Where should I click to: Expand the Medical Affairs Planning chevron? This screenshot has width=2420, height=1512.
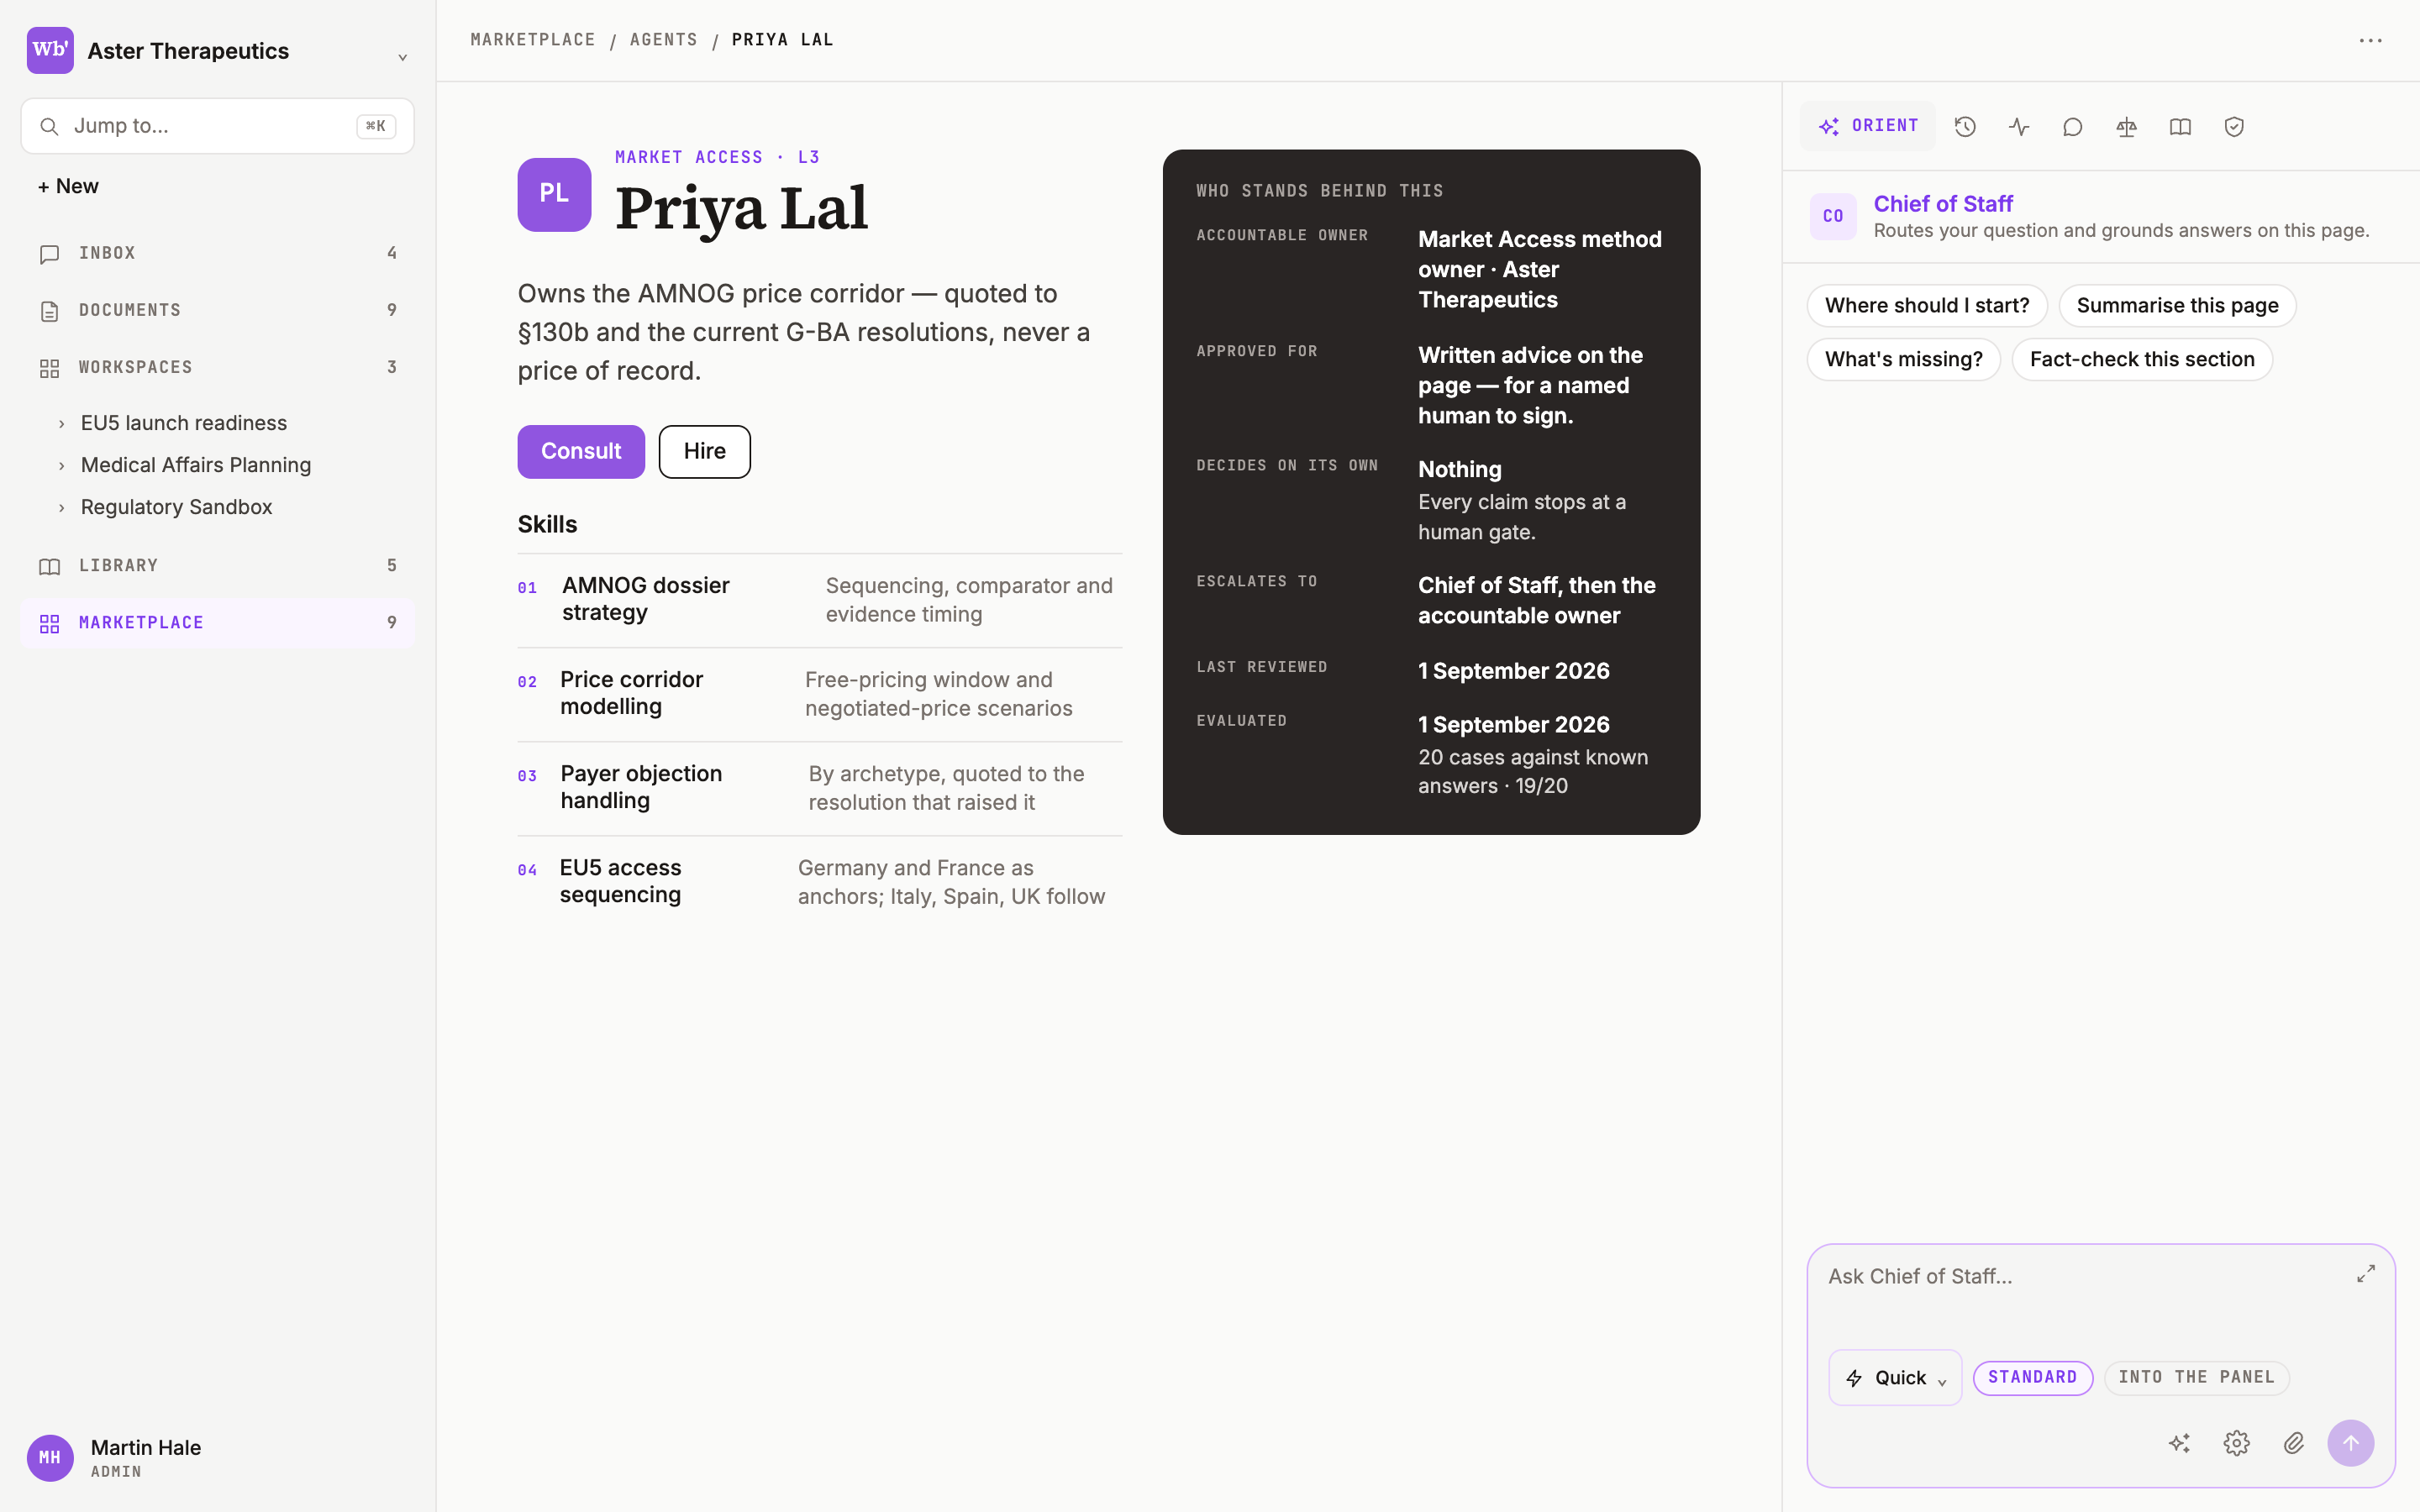(62, 466)
